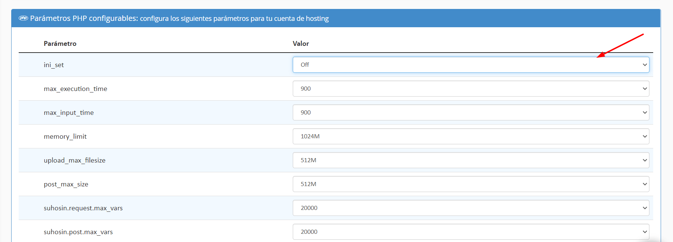673x242 pixels.
Task: Click the max_execution_time parameter label
Action: 75,89
